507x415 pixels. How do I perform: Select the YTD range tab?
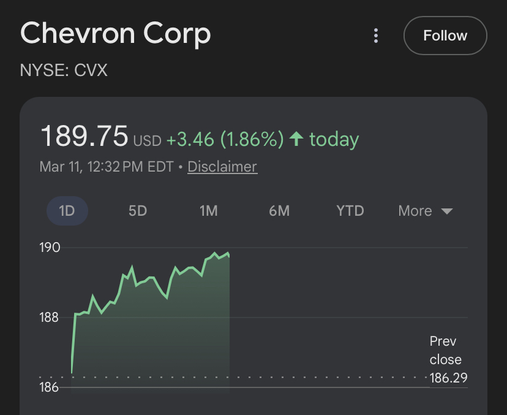(x=350, y=211)
